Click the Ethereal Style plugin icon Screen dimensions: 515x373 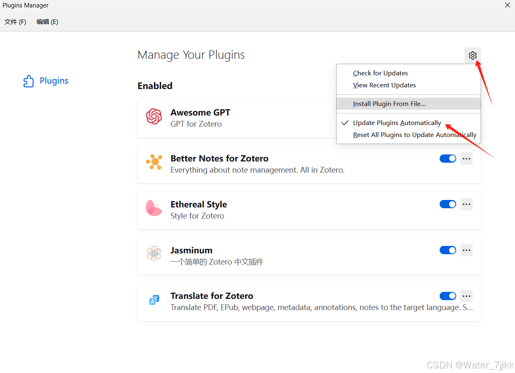point(154,208)
